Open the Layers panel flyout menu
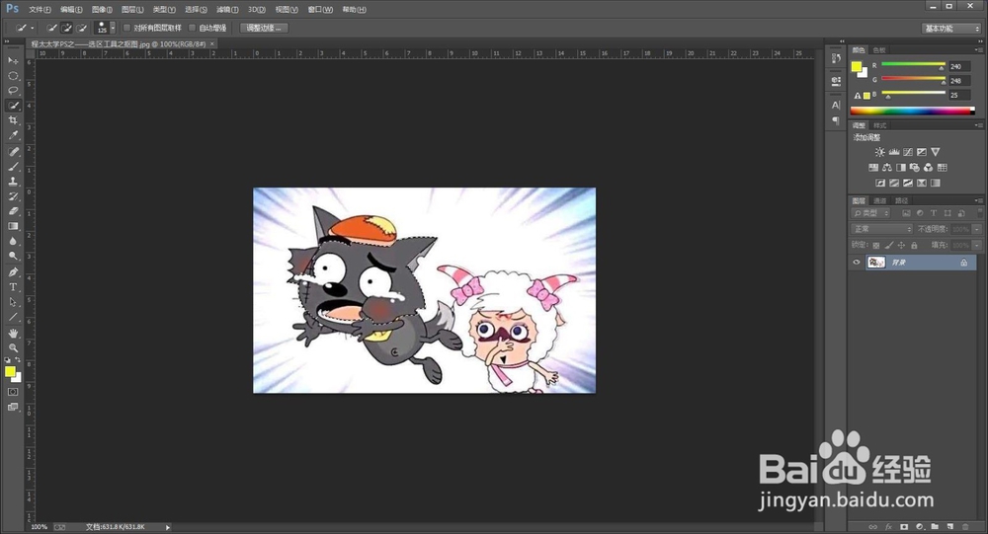Viewport: 988px width, 534px height. 978,200
